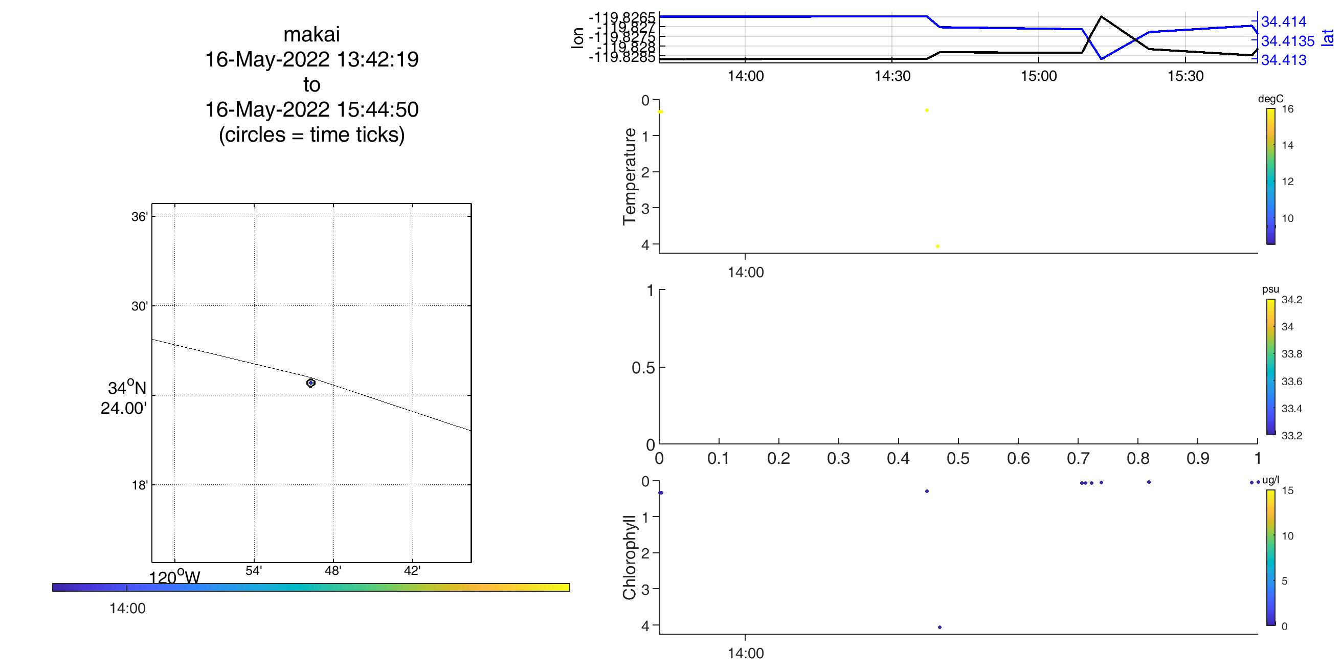Click the '34°N 24.00'' latitude label
Image resolution: width=1342 pixels, height=671 pixels.
[x=124, y=398]
